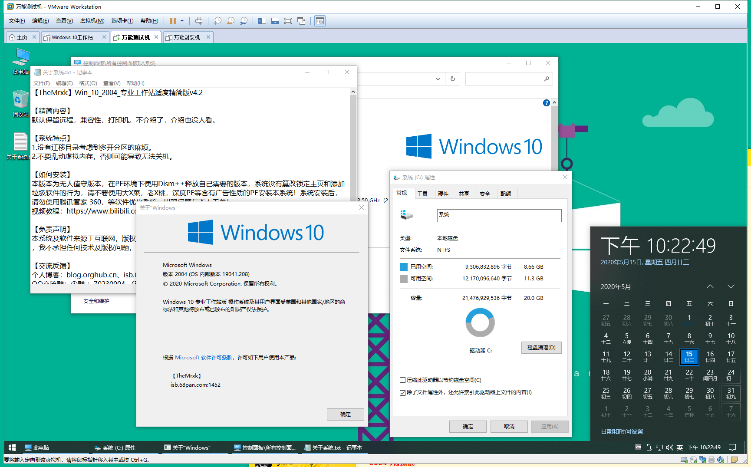Open the Snapshot Manager icon
This screenshot has height=467, width=751.
244,20
